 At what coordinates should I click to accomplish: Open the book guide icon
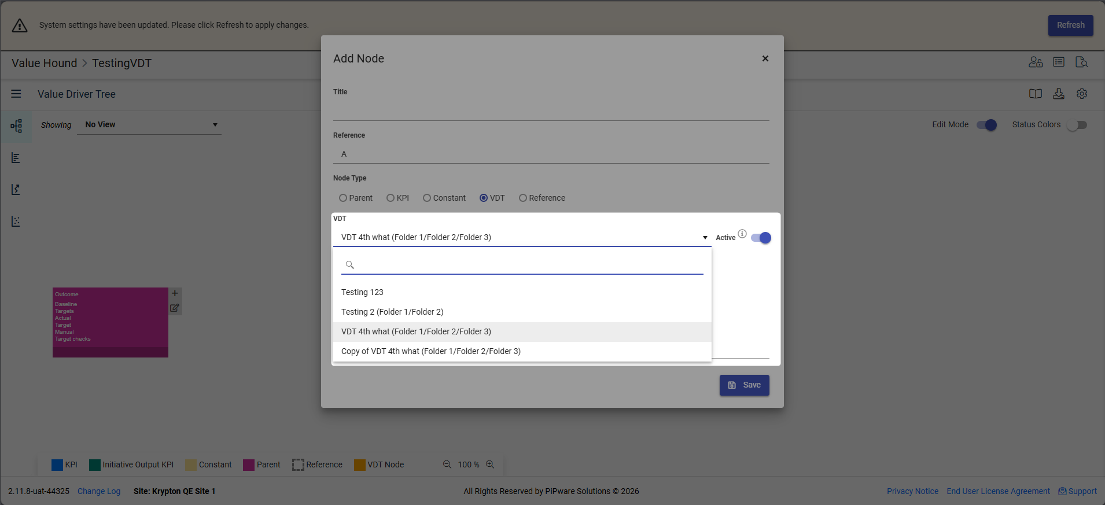(x=1036, y=94)
